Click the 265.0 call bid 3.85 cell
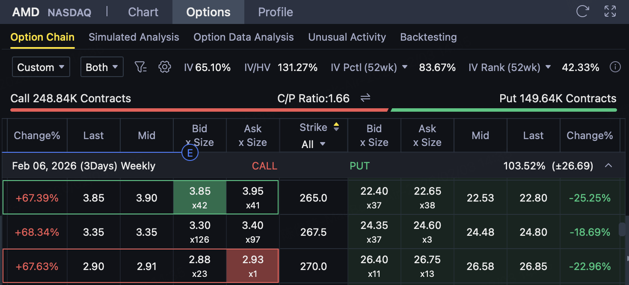The image size is (629, 285). click(199, 198)
